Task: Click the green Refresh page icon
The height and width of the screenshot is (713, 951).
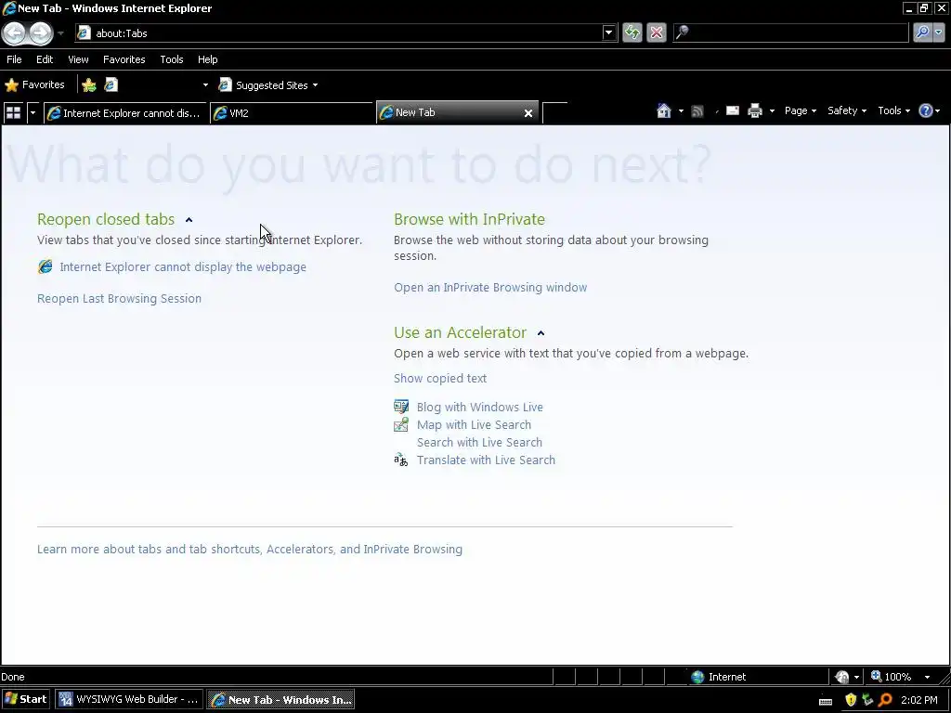Action: 632,32
